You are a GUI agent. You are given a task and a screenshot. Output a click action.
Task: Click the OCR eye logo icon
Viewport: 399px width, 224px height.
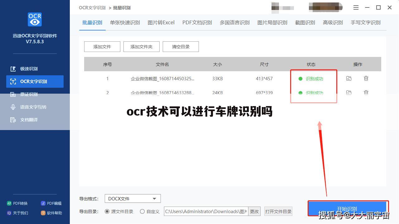click(35, 19)
